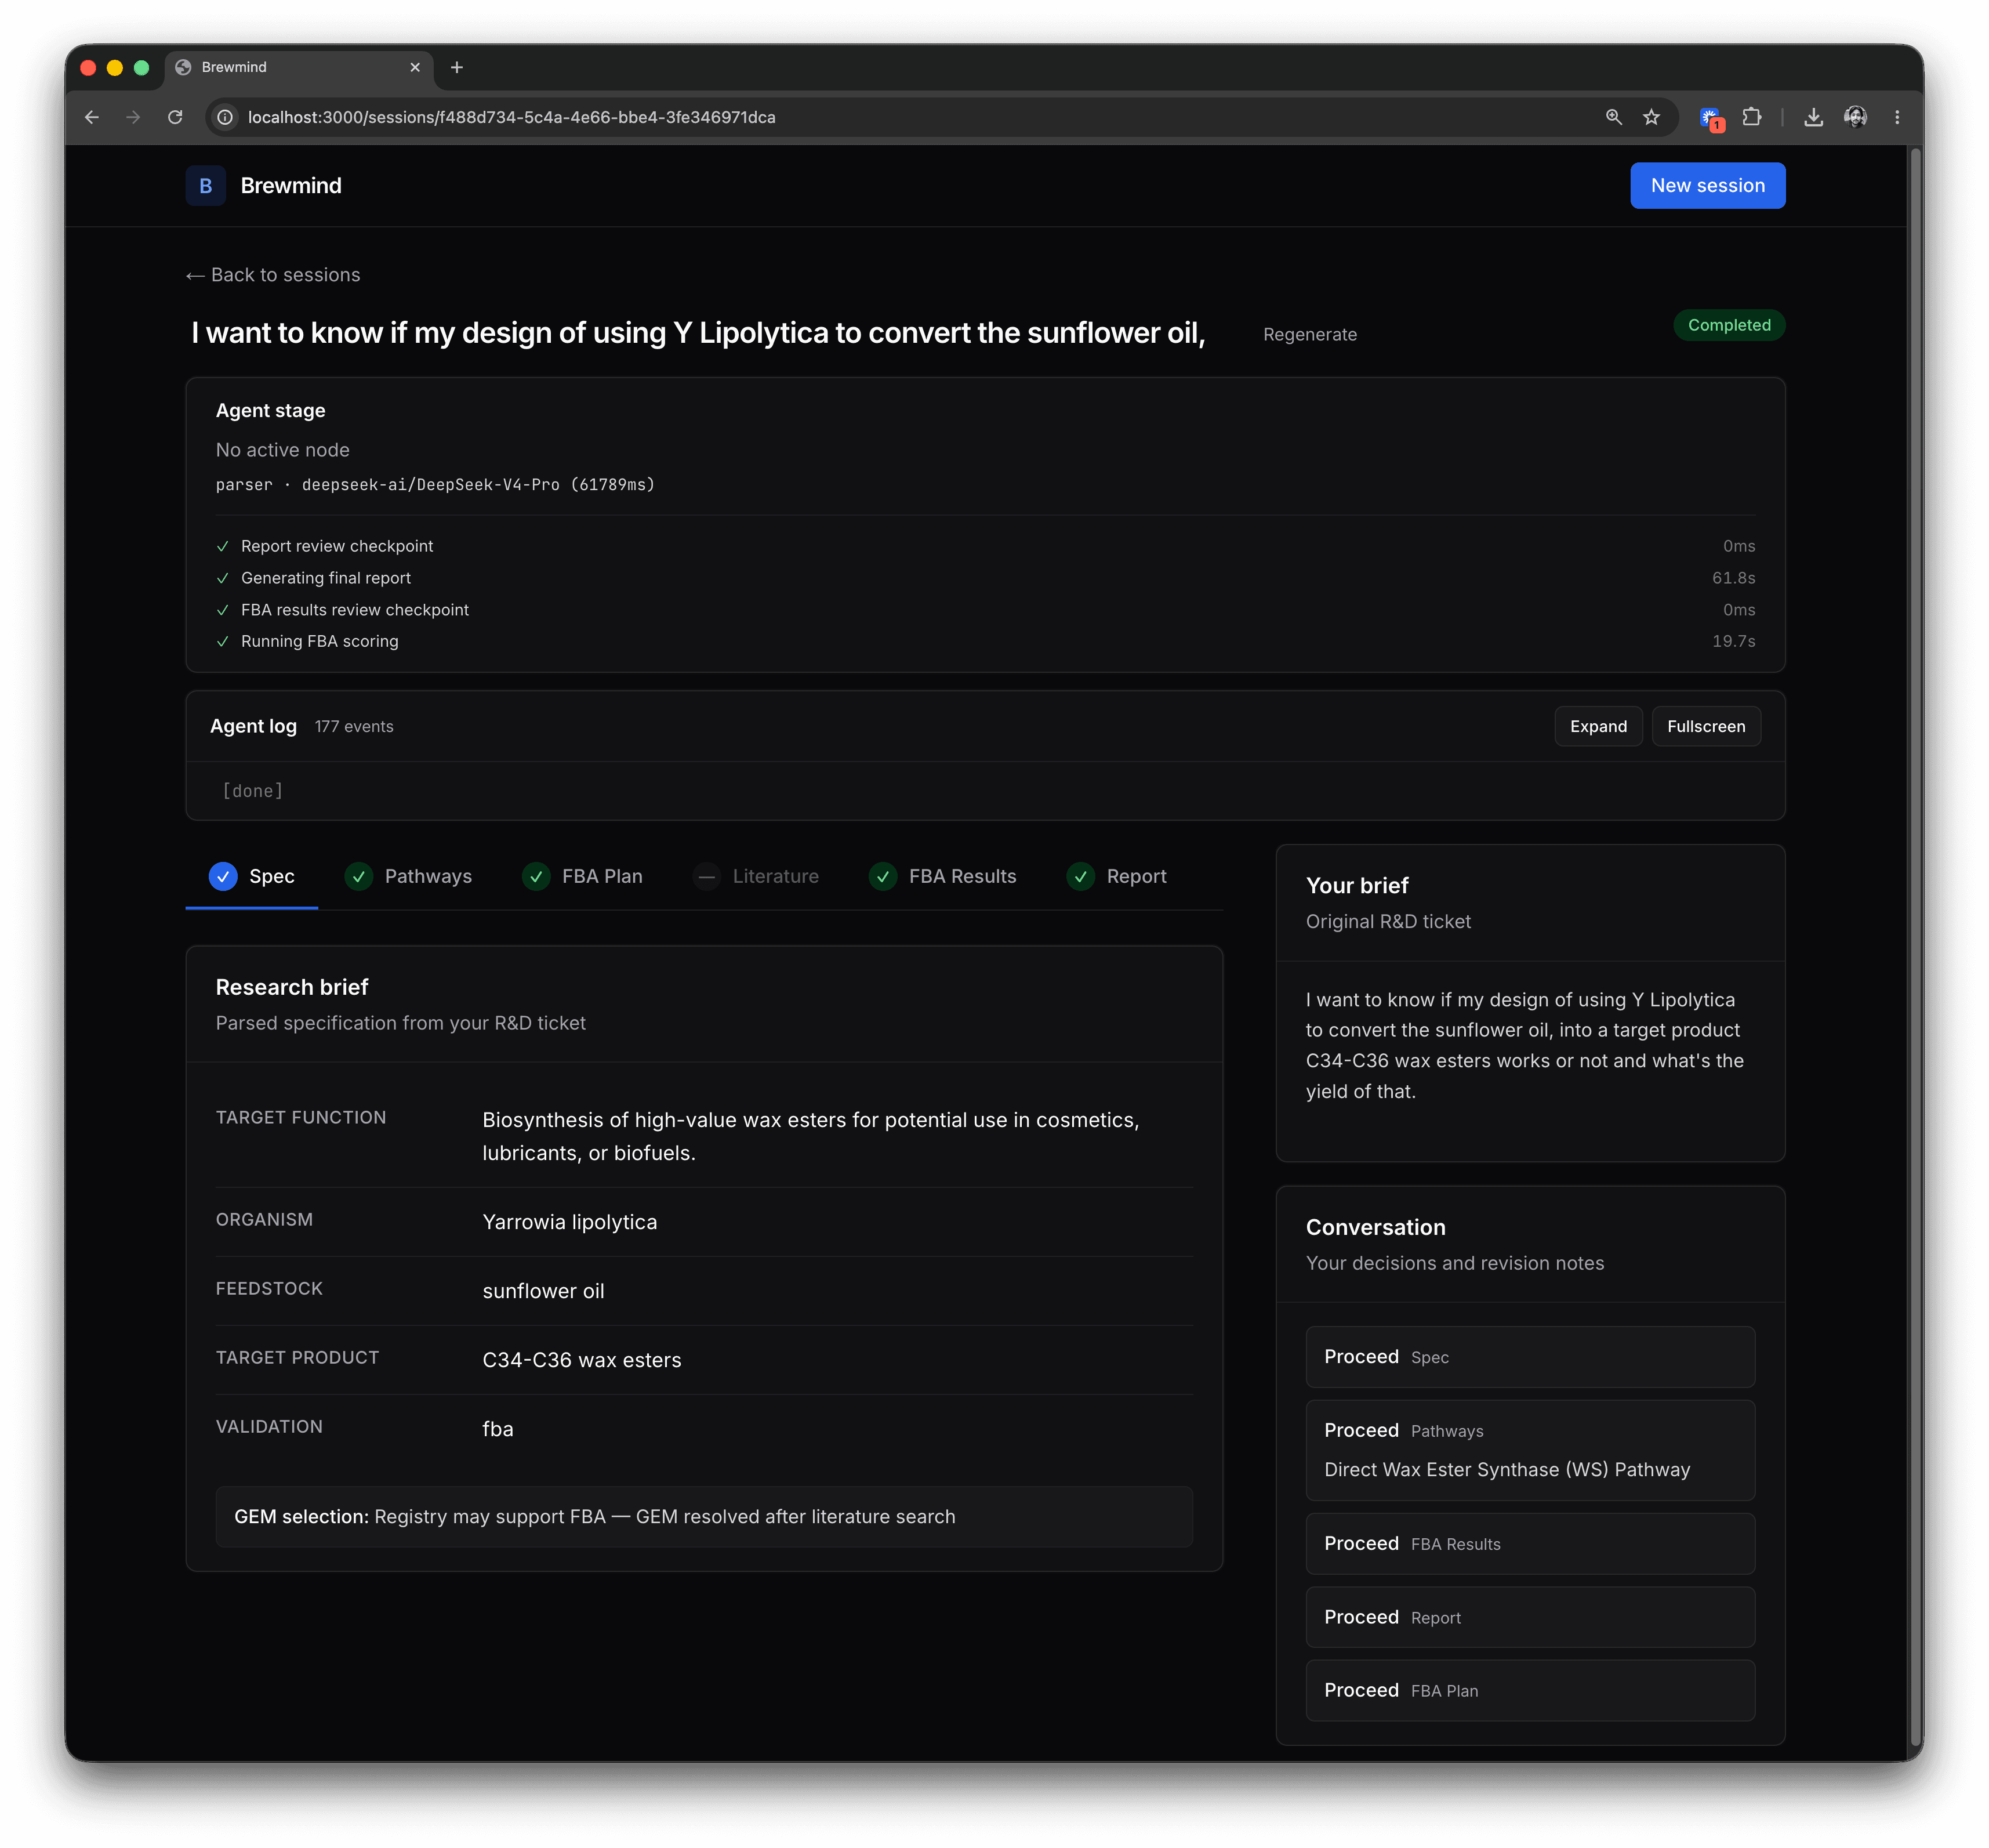The image size is (1989, 1848).
Task: Click the Spec tab blue checkmark icon
Action: click(x=223, y=876)
